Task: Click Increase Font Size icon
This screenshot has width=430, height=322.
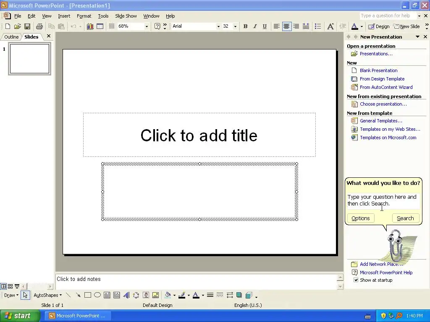Action: (x=330, y=26)
